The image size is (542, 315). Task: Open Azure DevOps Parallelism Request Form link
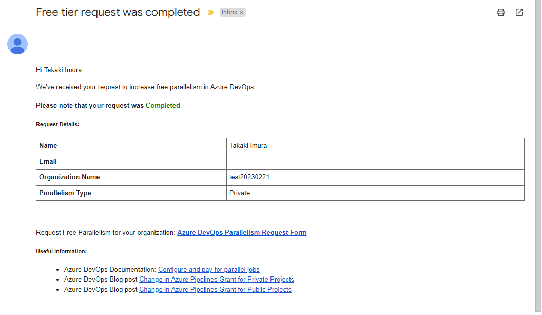click(x=242, y=233)
